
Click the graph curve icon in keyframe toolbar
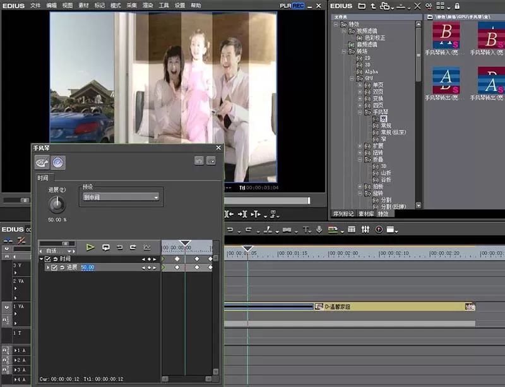[x=147, y=247]
